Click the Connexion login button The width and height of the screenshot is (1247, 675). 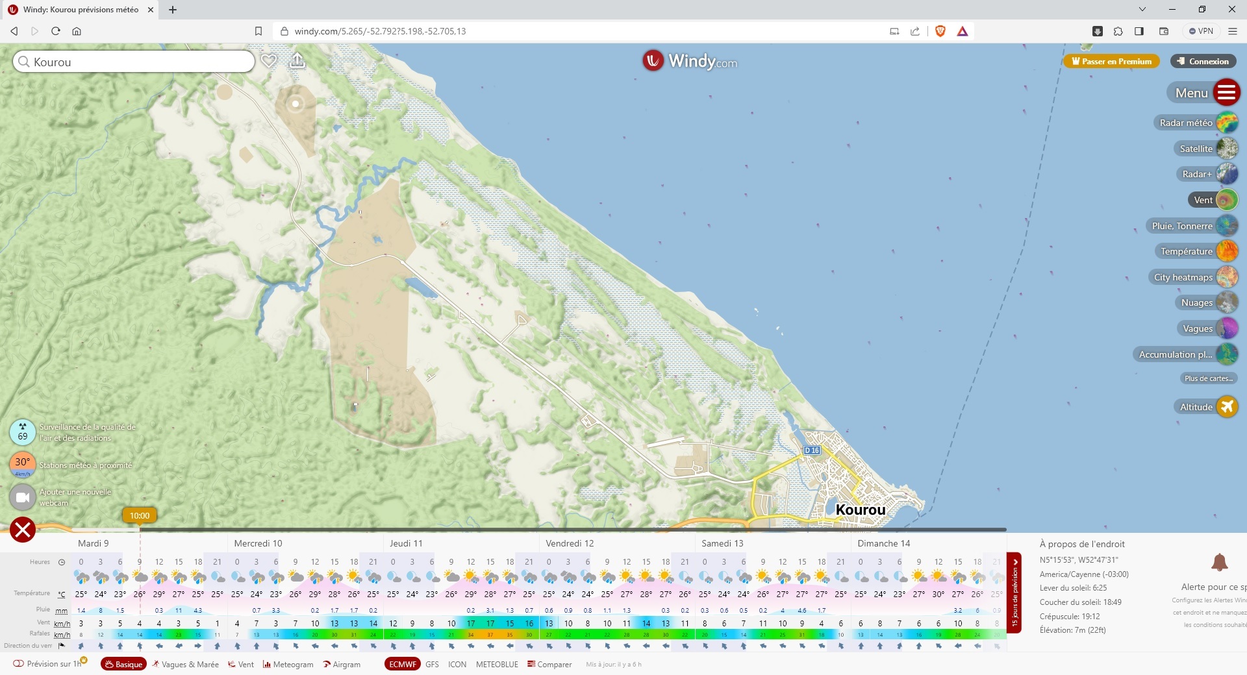tap(1203, 61)
